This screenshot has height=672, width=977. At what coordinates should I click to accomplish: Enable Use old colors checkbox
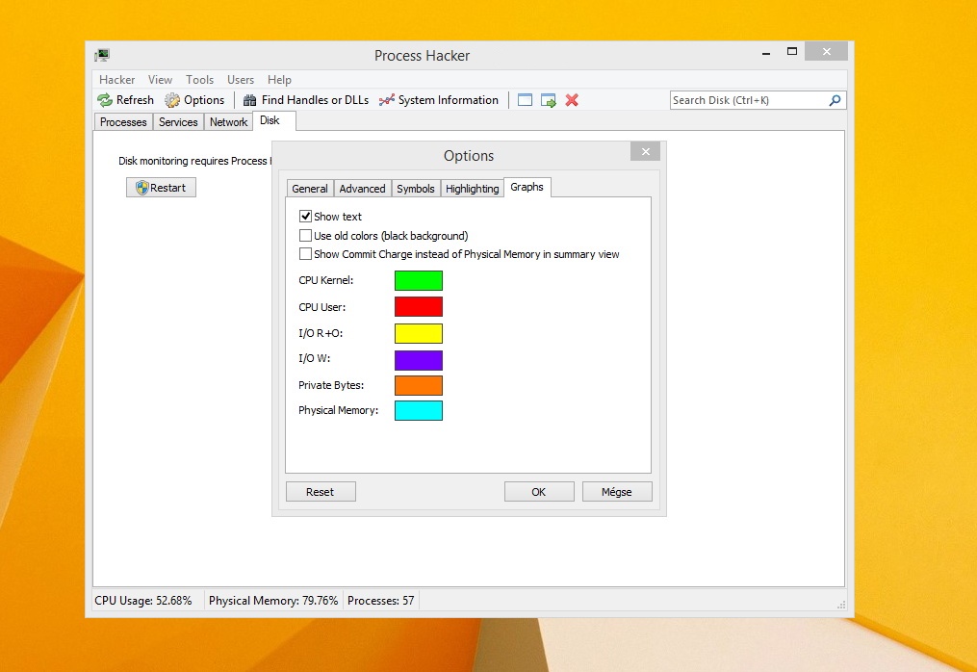[x=305, y=236]
